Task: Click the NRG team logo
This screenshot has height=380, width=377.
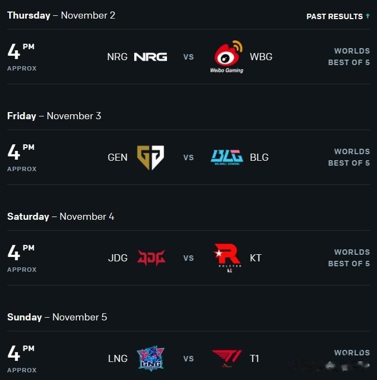Action: point(151,57)
